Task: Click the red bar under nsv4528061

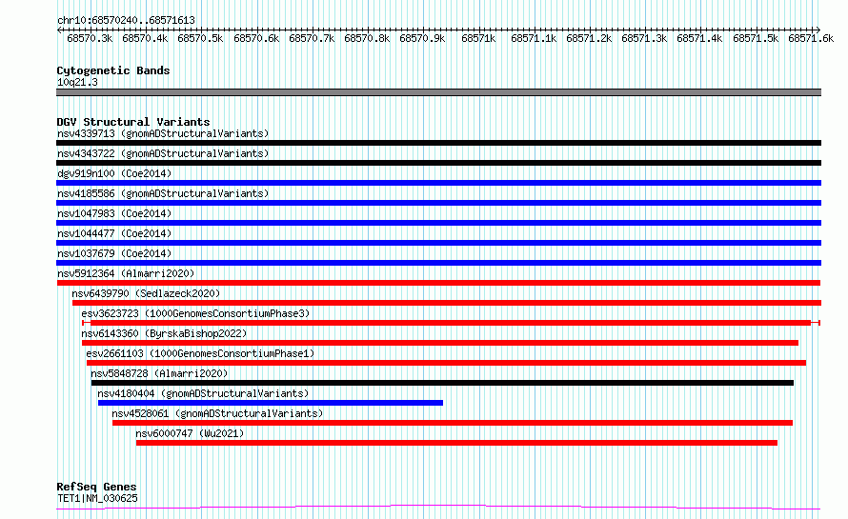Action: pyautogui.click(x=453, y=423)
